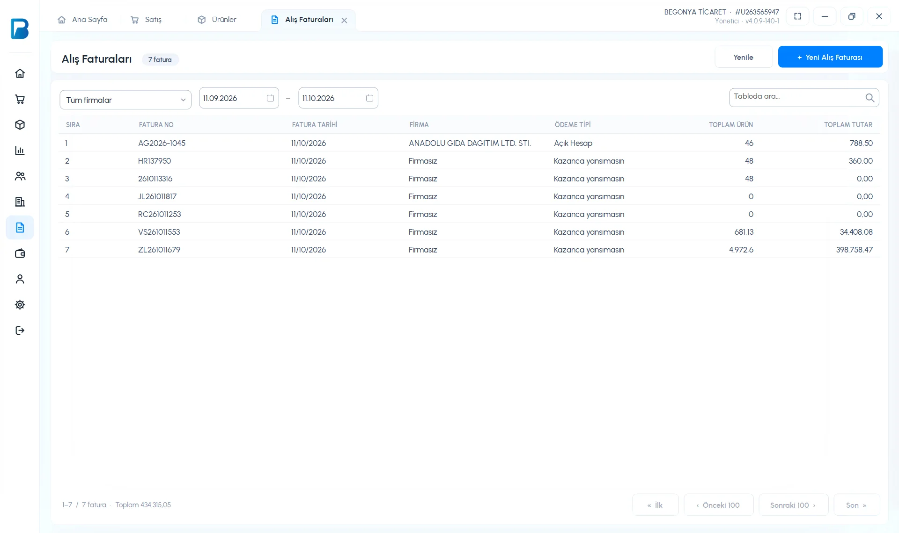Open the reports chart icon in sidebar
The image size is (899, 533).
(x=20, y=151)
